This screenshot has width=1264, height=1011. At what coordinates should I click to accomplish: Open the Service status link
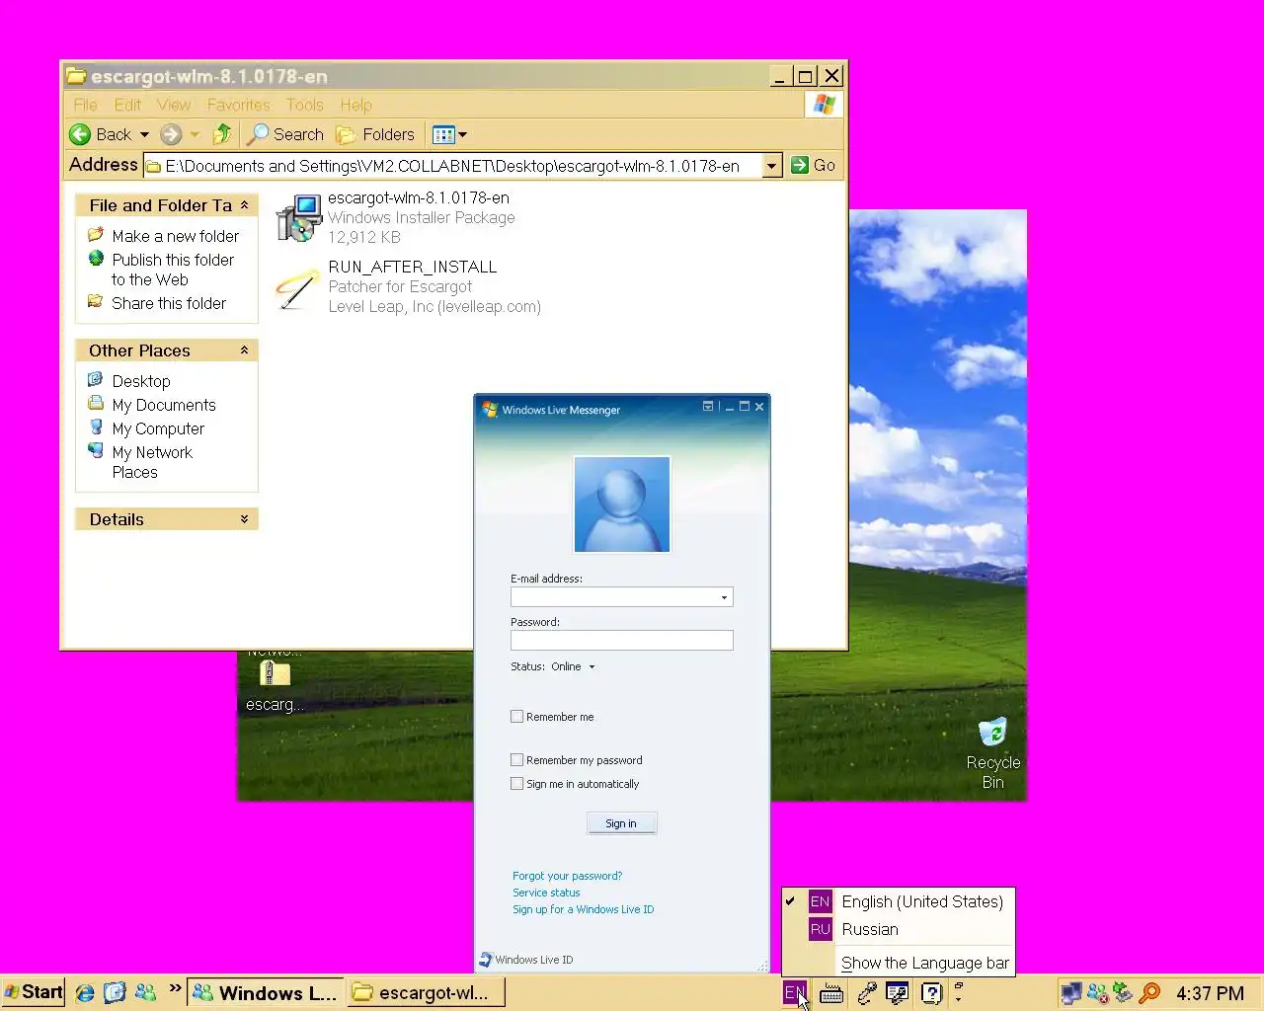click(x=546, y=893)
